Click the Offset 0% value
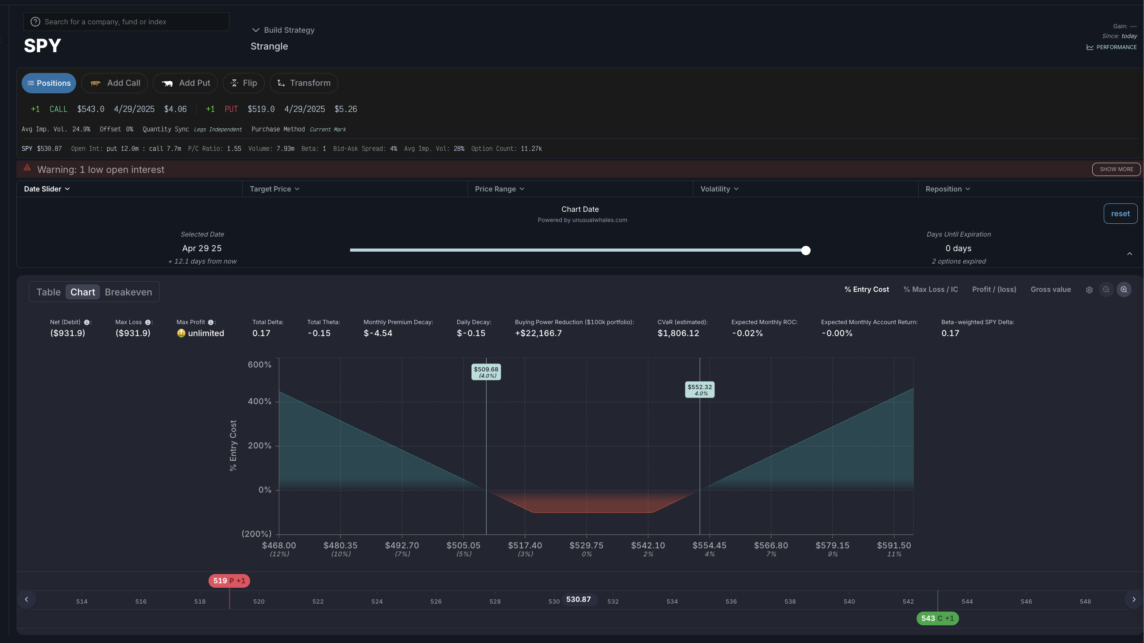The height and width of the screenshot is (643, 1144). 130,130
